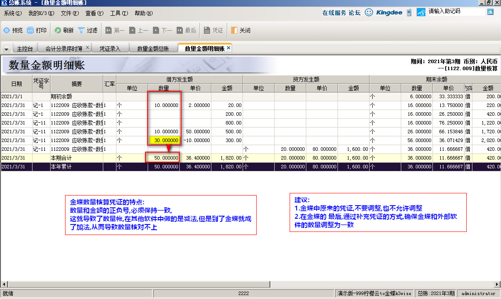Click the 打印 (Print) toolbar icon

point(30,31)
